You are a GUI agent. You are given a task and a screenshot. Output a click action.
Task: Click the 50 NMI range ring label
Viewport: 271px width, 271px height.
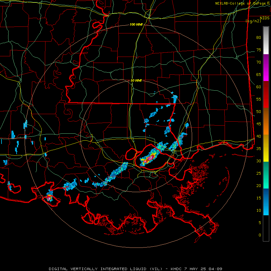coord(136,80)
